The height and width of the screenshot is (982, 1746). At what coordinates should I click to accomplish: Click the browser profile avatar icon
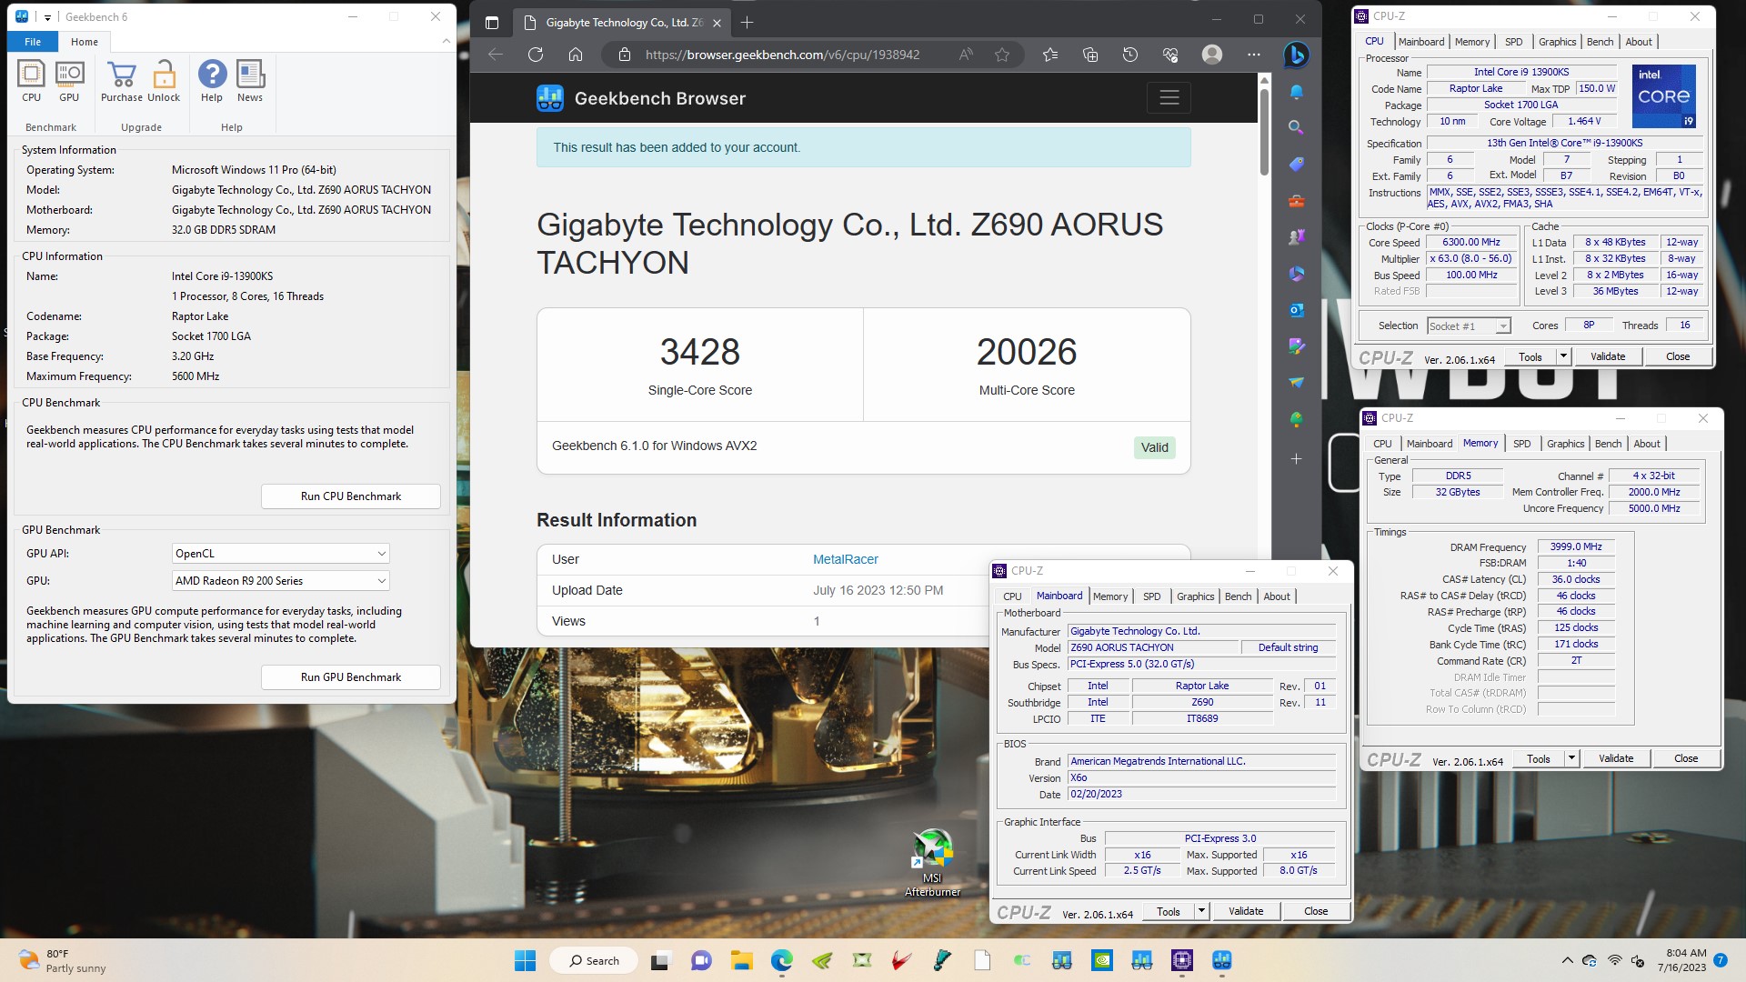click(1212, 55)
